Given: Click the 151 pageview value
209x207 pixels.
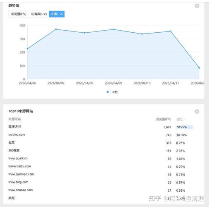Looking at the screenshot, I should pyautogui.click(x=169, y=151).
